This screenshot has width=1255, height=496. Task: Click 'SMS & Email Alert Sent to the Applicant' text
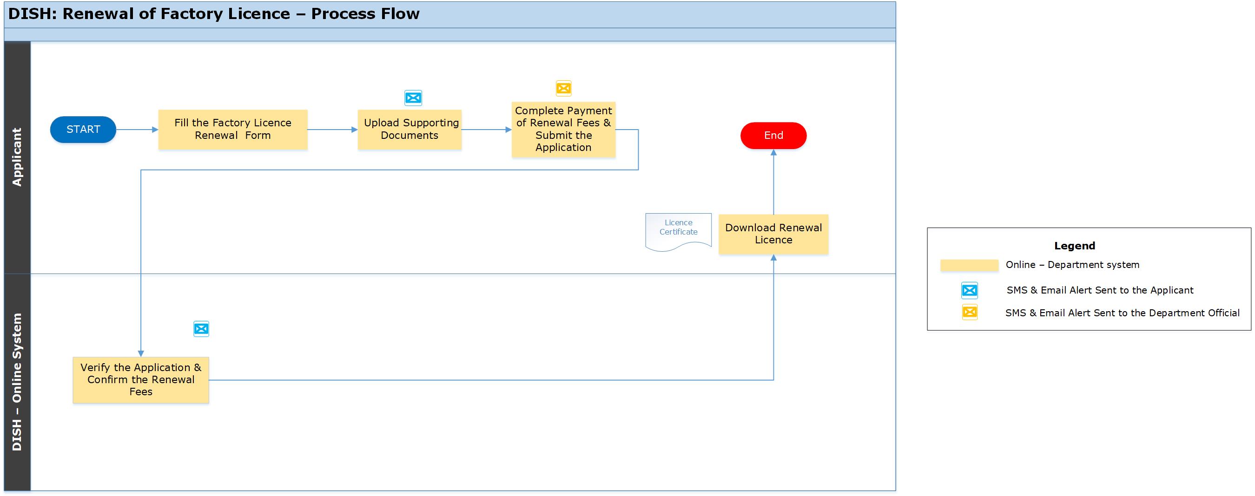coord(1100,290)
